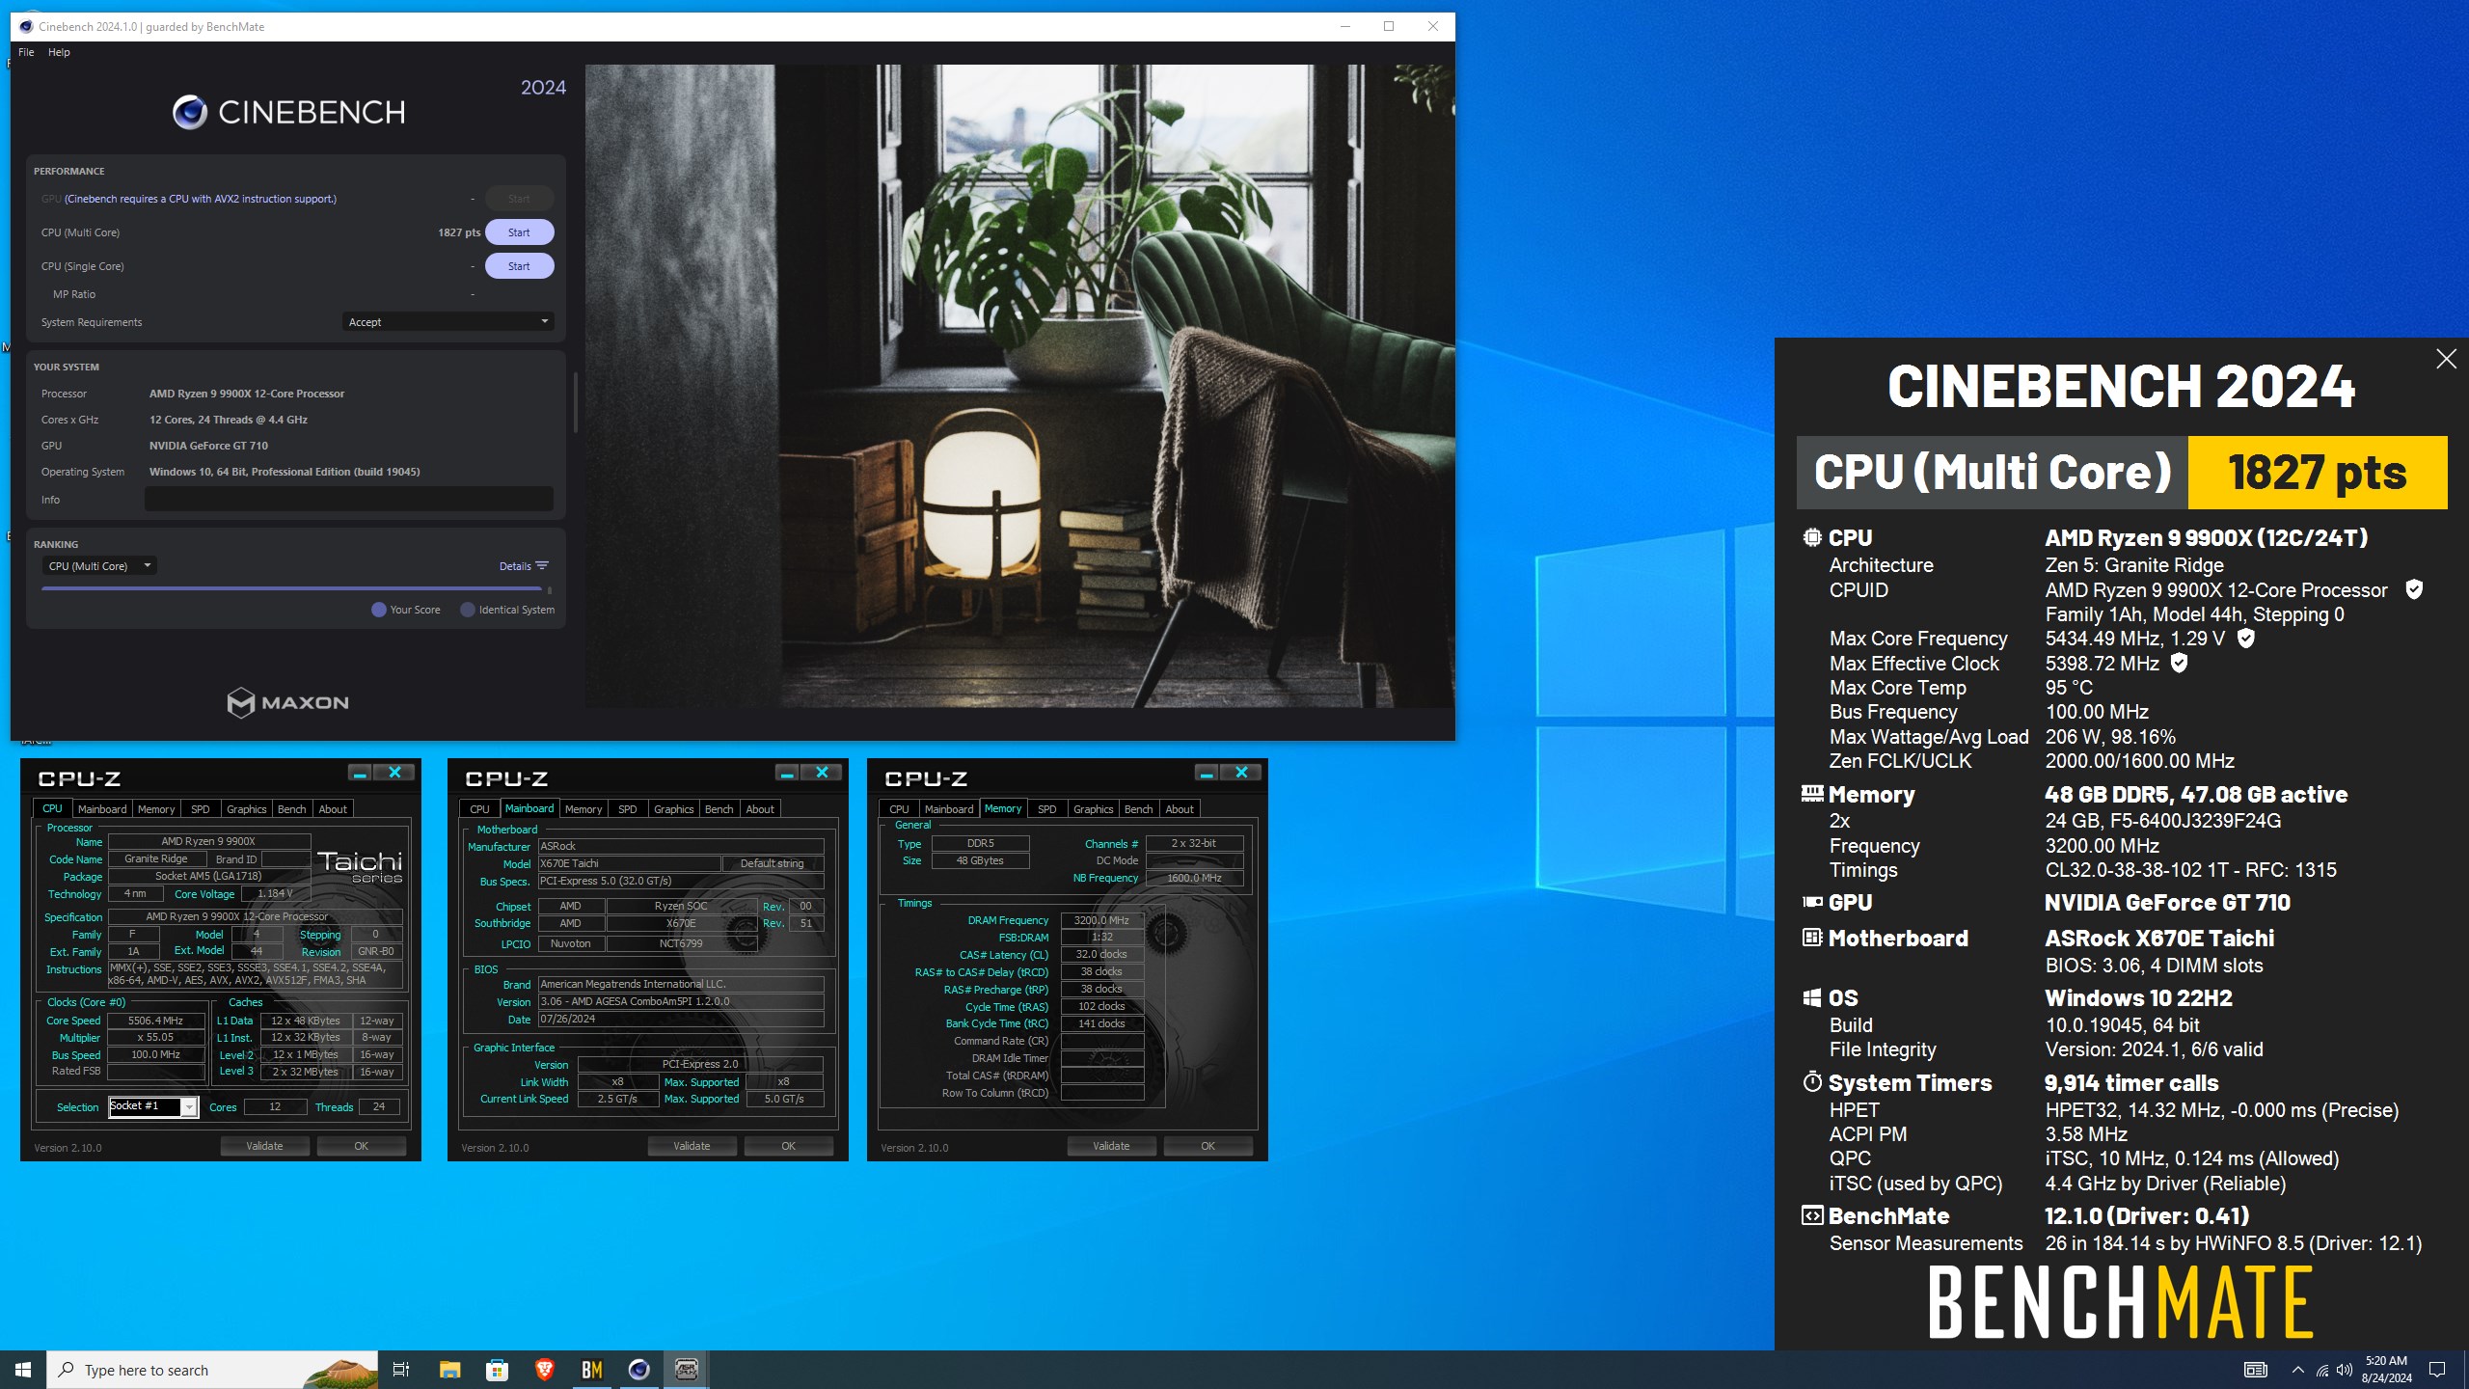Screen dimensions: 2469x1389
Task: Open the System Requirements Accept dropdown
Action: tap(448, 322)
